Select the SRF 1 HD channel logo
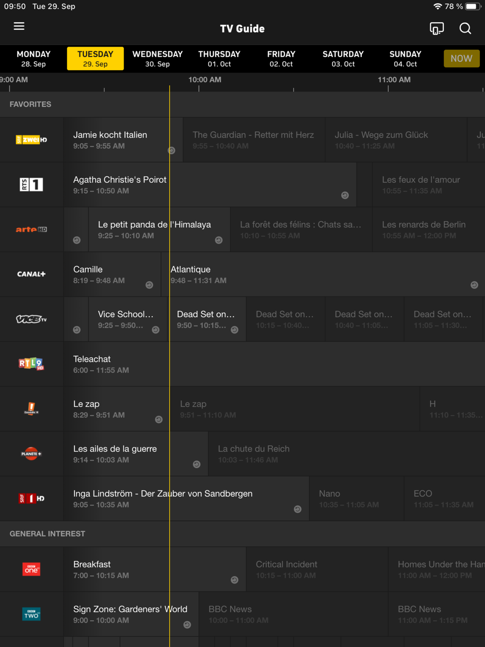This screenshot has width=485, height=647. tap(32, 499)
